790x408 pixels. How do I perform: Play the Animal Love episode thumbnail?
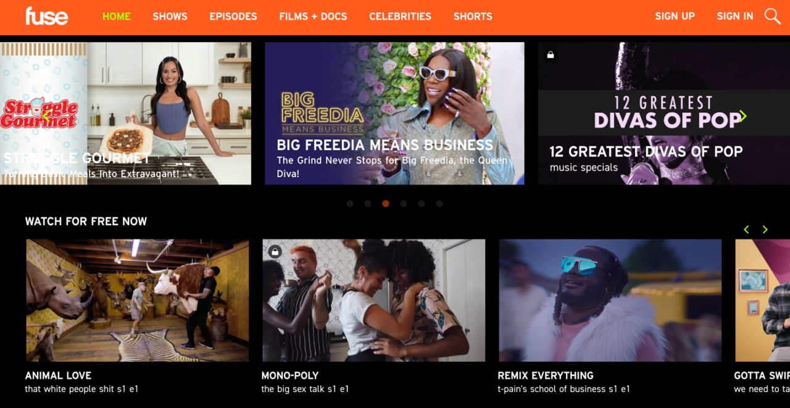(x=138, y=301)
